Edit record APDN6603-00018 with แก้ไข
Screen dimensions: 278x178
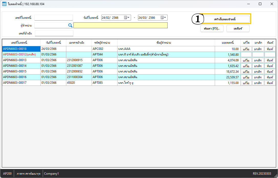(x=246, y=49)
